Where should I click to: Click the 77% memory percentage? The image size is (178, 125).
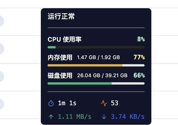(x=139, y=57)
